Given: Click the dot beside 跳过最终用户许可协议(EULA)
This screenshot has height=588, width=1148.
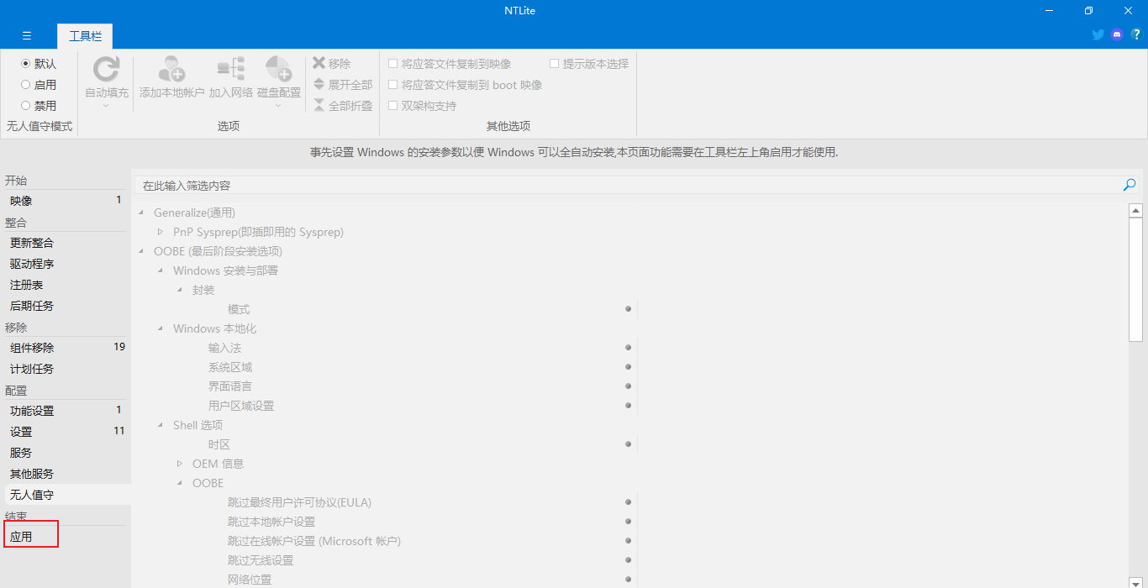Looking at the screenshot, I should (628, 502).
